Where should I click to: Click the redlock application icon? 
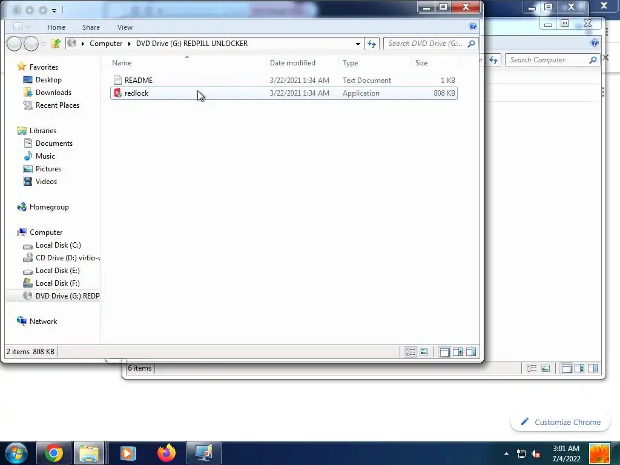[117, 93]
